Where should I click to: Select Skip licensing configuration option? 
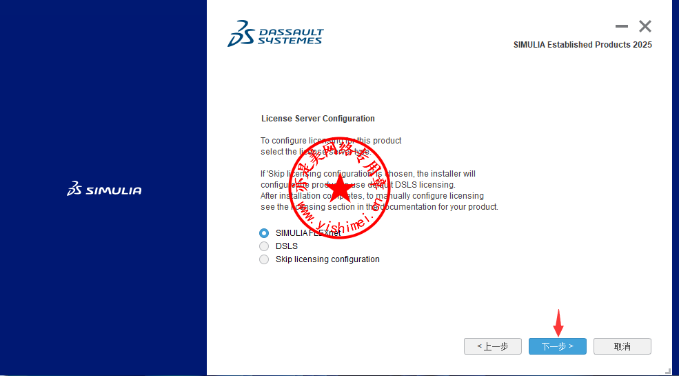264,259
